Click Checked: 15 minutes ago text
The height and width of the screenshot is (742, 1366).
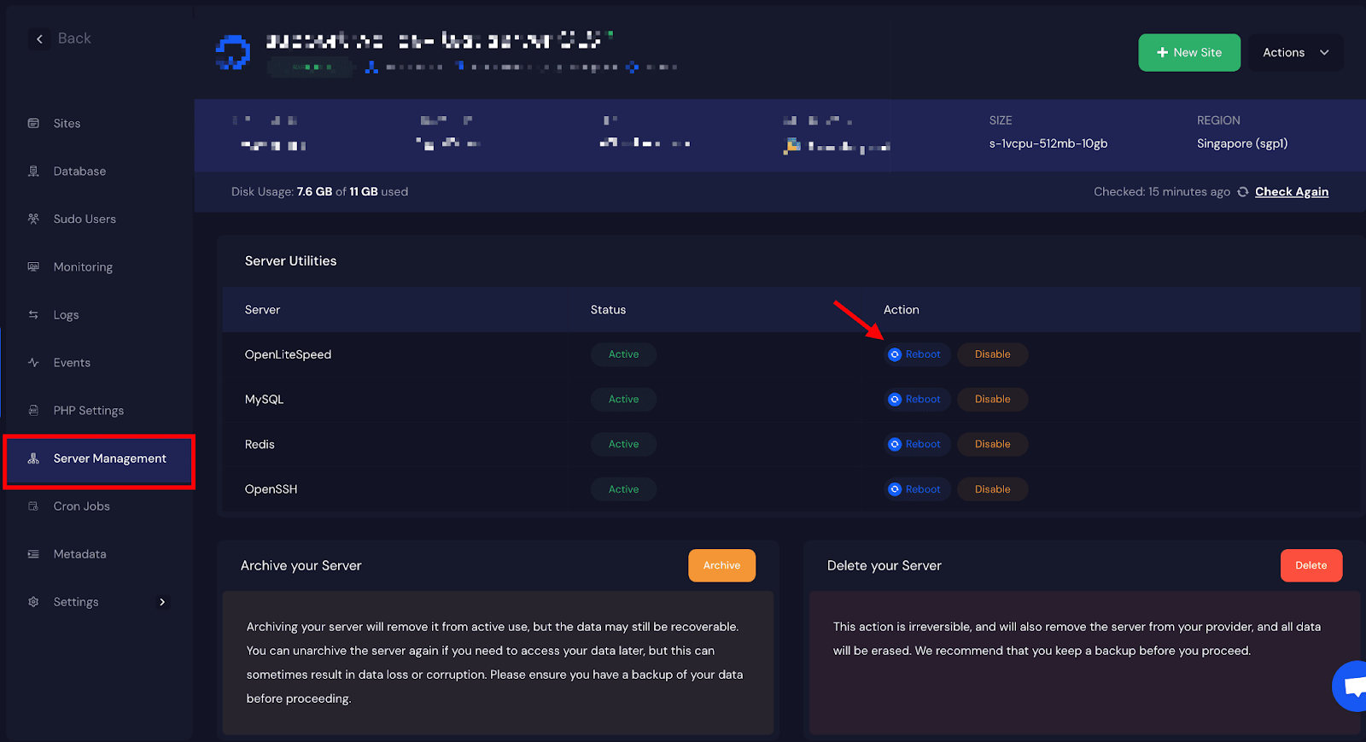[1162, 192]
